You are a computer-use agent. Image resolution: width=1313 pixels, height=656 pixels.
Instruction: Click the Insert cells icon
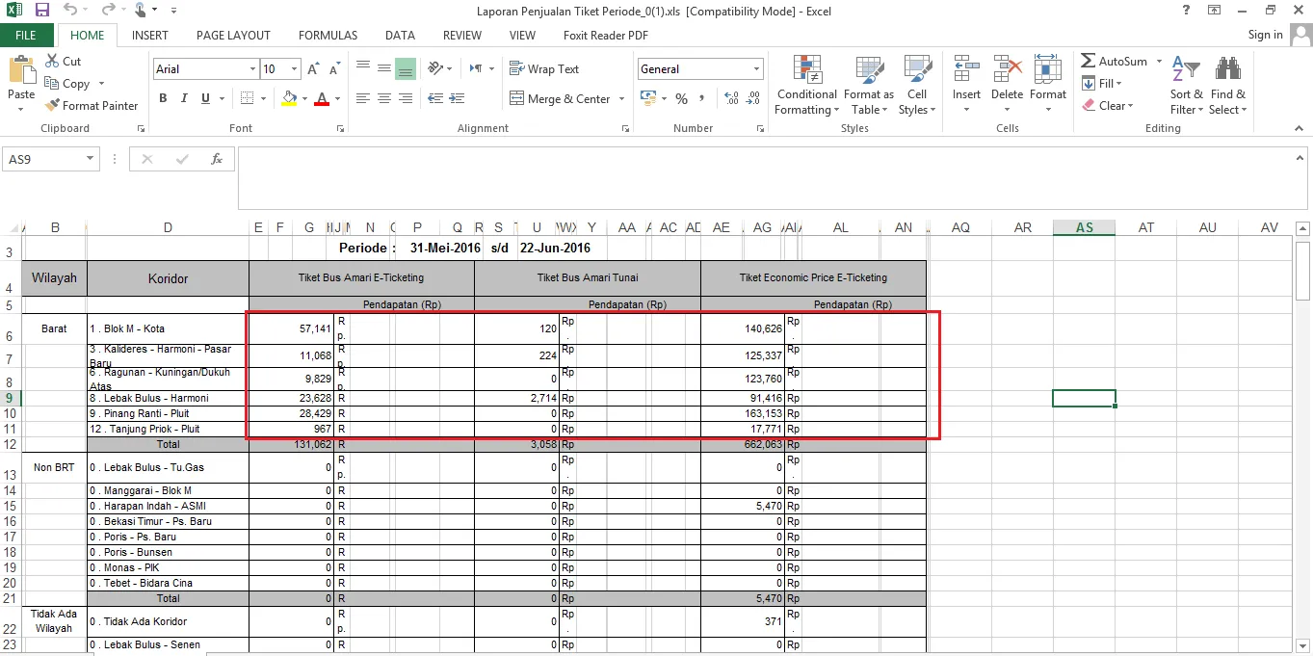pos(966,69)
